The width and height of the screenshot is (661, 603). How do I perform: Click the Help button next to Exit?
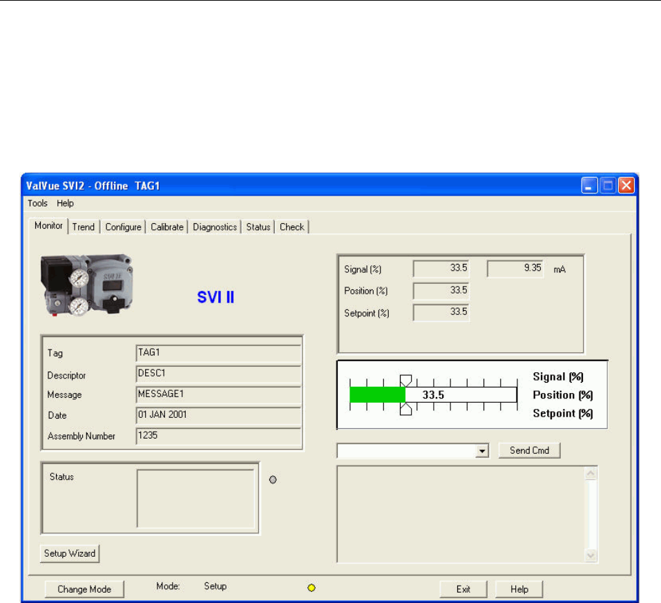519,589
